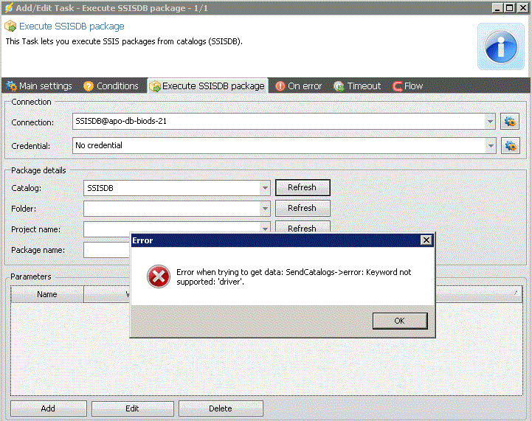This screenshot has width=532, height=421.
Task: Click the Name column header in Parameters
Action: 47,294
